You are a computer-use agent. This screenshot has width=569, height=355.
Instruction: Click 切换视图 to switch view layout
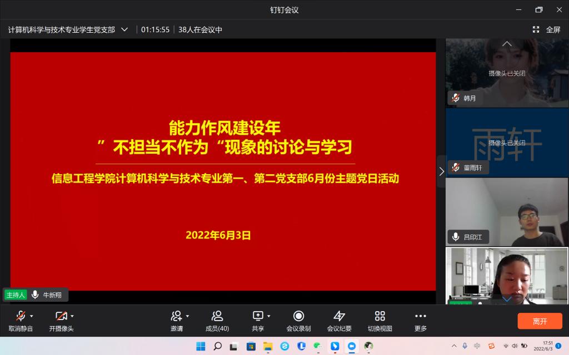tap(380, 321)
